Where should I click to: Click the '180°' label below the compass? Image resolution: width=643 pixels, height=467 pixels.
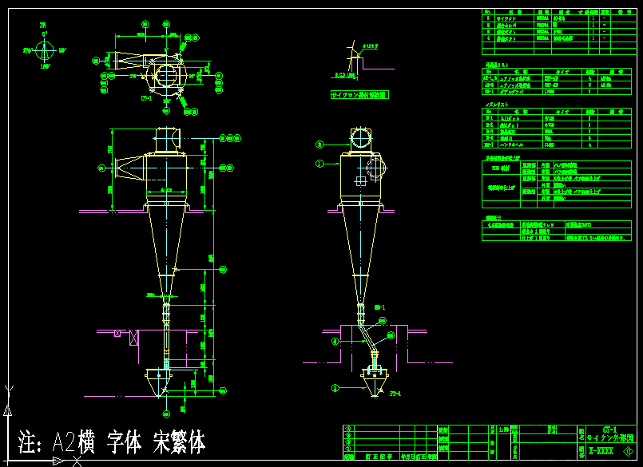45,66
